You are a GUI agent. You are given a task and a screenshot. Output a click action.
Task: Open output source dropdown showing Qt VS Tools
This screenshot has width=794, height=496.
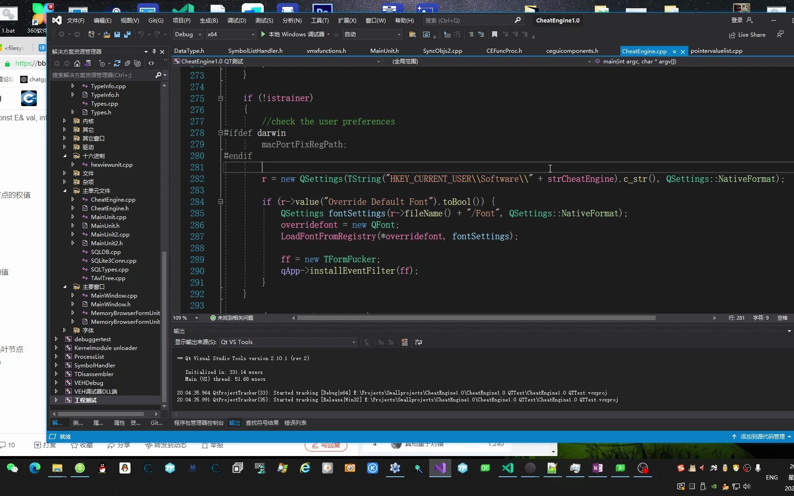(x=288, y=342)
